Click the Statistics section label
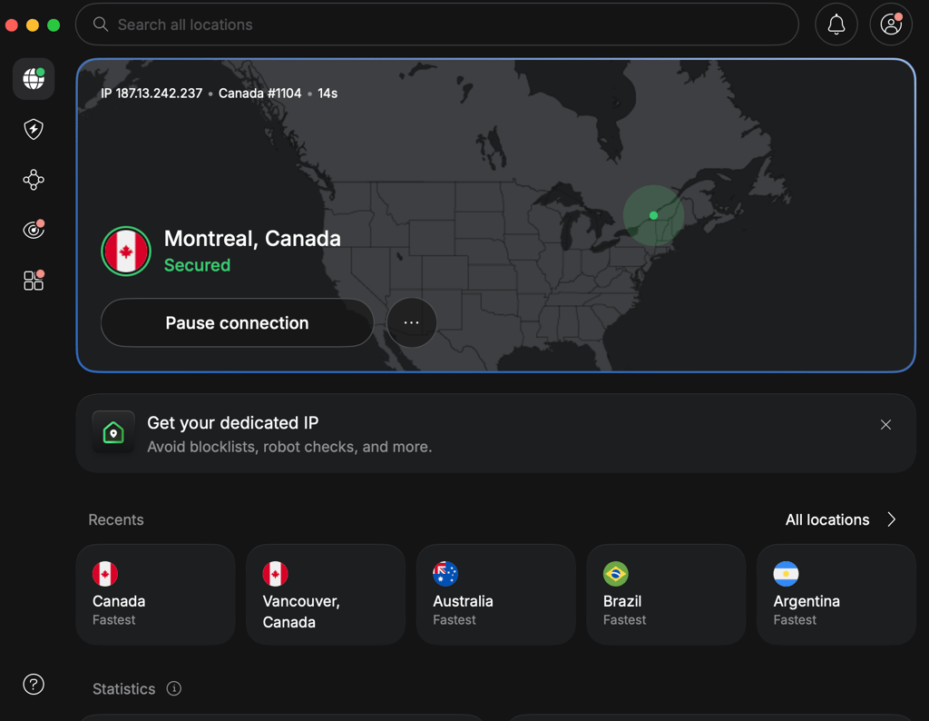This screenshot has height=721, width=929. pos(123,688)
